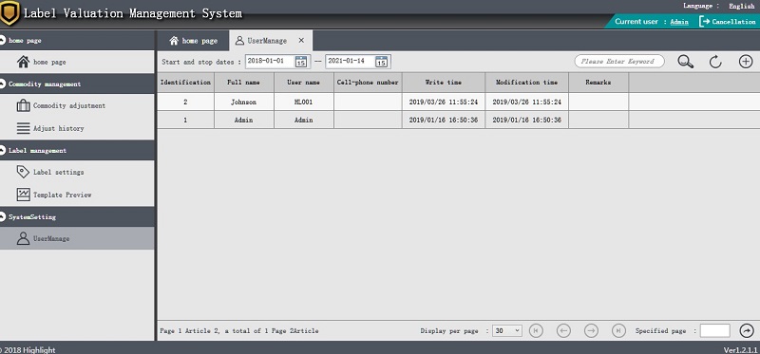Click identification cell 2
Screen dimensions: 760x354
(185, 102)
